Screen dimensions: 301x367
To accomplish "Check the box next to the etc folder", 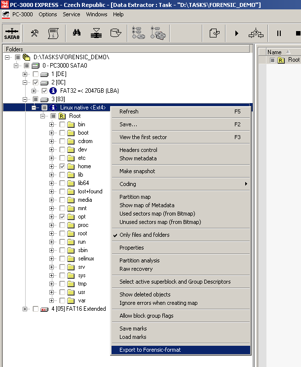I will point(62,158).
